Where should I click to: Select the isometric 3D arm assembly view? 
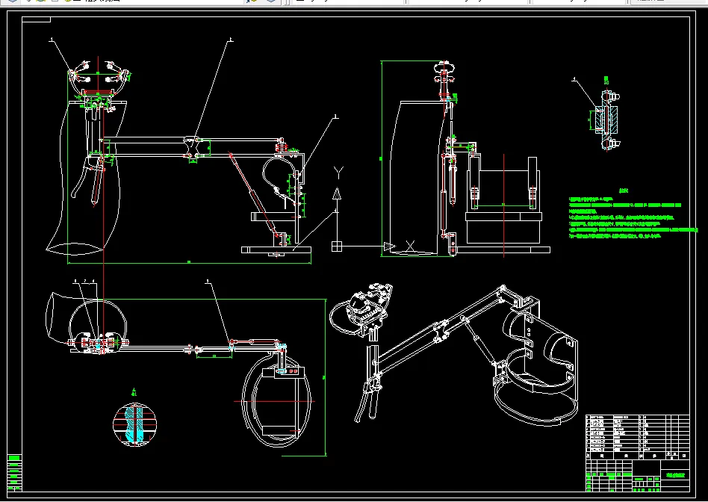pos(454,355)
